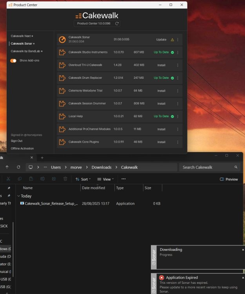Click the Rename icon in File Explorer toolbar
The height and width of the screenshot is (294, 245).
[43, 179]
